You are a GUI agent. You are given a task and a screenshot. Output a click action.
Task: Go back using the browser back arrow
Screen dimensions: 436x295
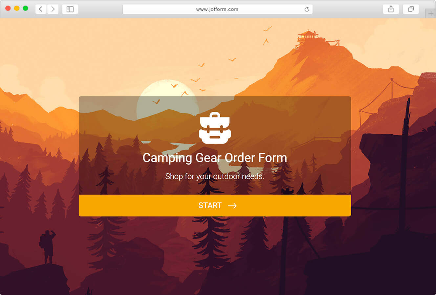pos(41,9)
